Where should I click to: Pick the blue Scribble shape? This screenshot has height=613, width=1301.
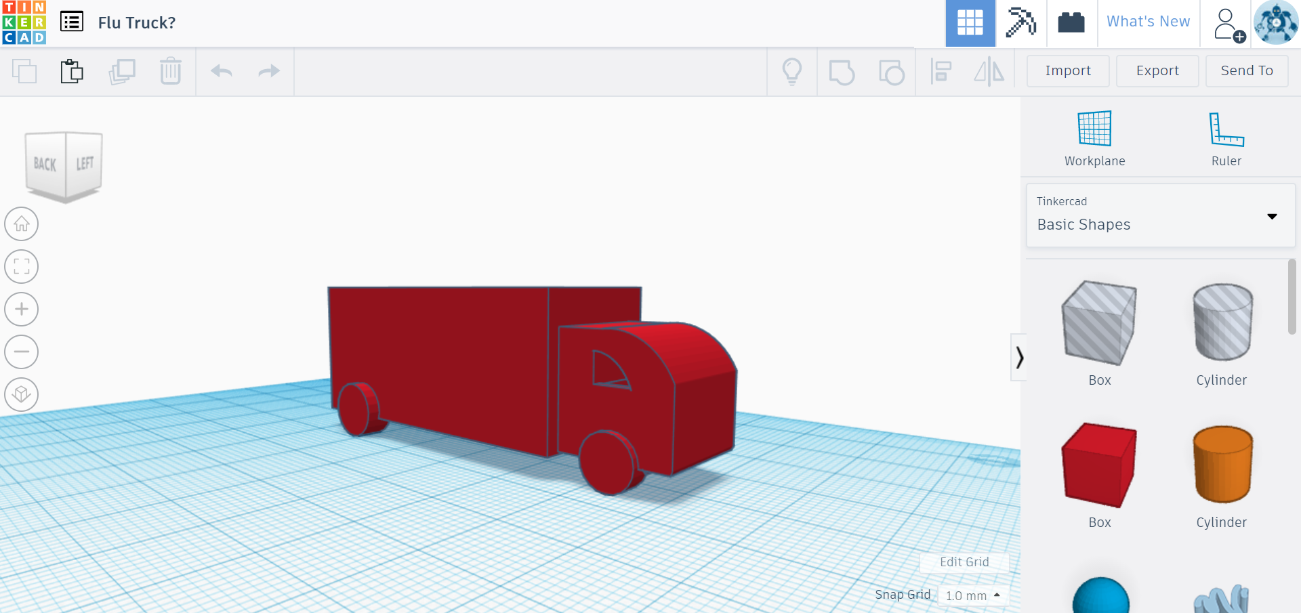1222,599
